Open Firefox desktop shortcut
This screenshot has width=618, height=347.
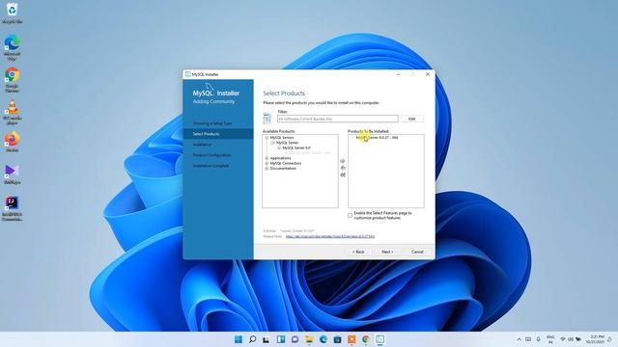(12, 143)
